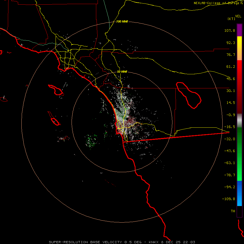Click the -63.1 legend value
The height and width of the screenshot is (244, 244).
click(x=230, y=163)
